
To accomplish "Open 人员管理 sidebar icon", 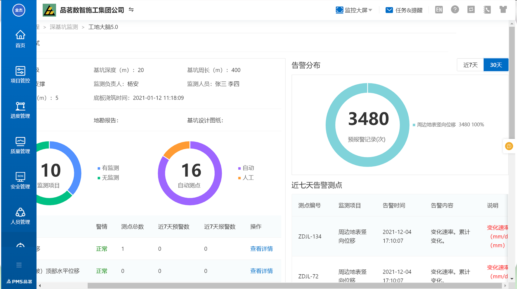I will click(x=20, y=216).
